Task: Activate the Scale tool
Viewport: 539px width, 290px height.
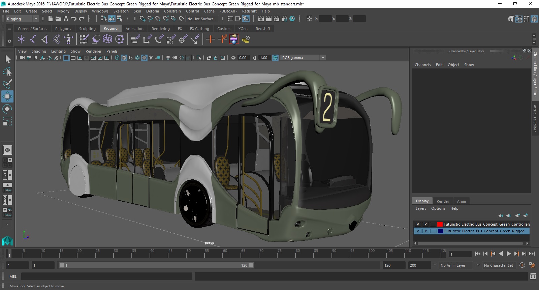Action: tap(7, 121)
